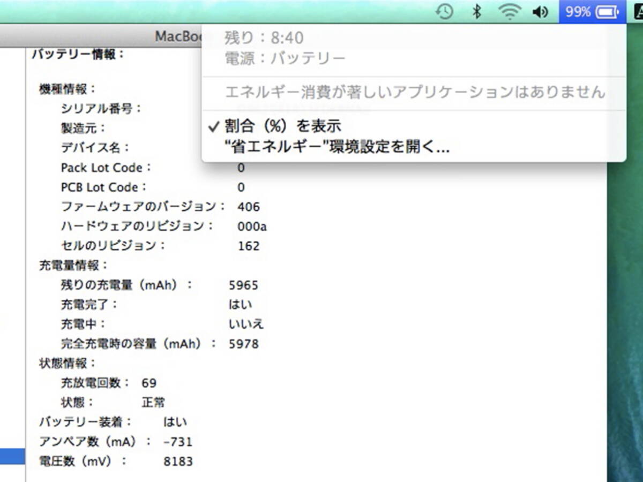This screenshot has height=482, width=643.
Task: Select the アンペア数（mA）： label
Action: pos(95,442)
